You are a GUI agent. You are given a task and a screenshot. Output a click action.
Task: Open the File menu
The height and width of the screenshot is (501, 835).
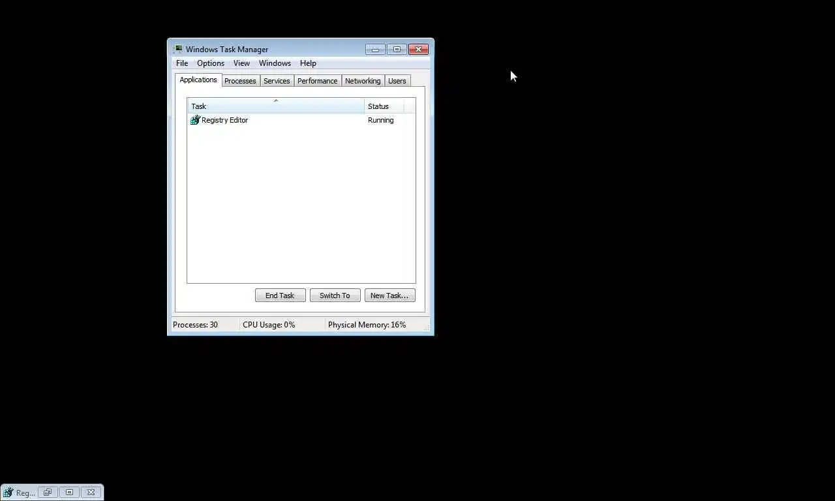point(182,63)
